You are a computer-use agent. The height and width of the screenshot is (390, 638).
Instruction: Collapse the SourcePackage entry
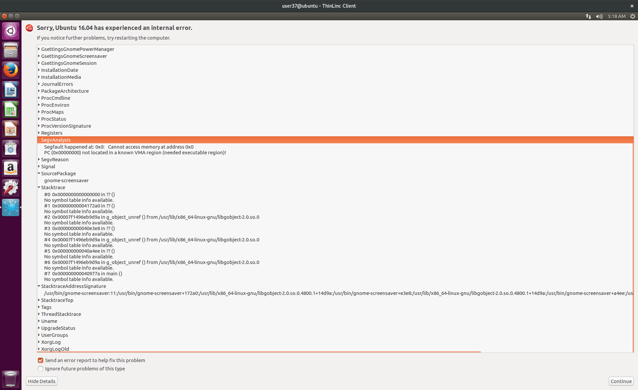(39, 173)
